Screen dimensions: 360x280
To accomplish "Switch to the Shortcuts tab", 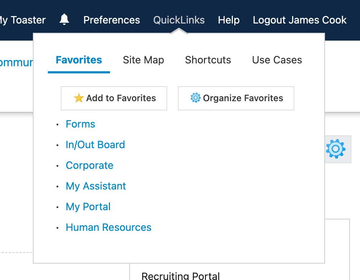I will click(208, 60).
